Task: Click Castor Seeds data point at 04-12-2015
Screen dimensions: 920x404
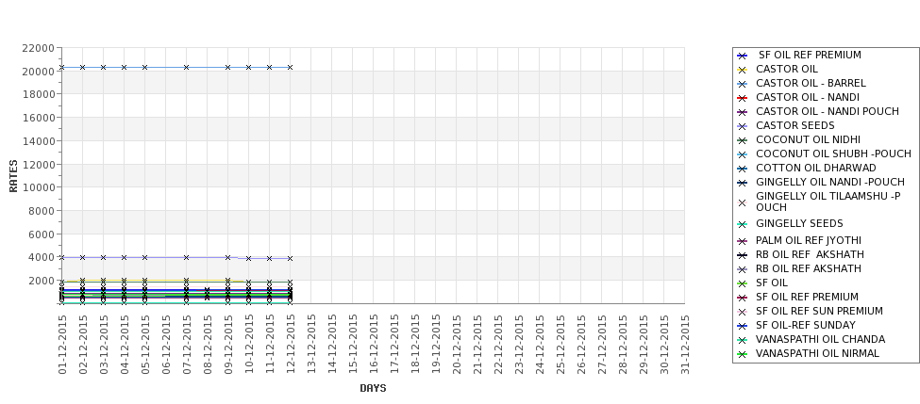Action: coord(124,258)
